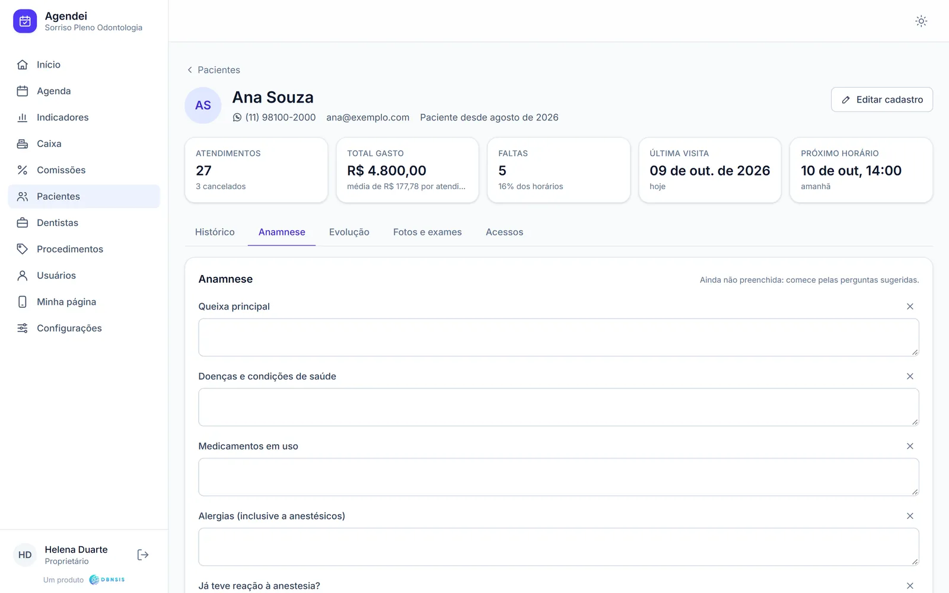949x593 pixels.
Task: Click the Agenda calendar icon
Action: (23, 91)
